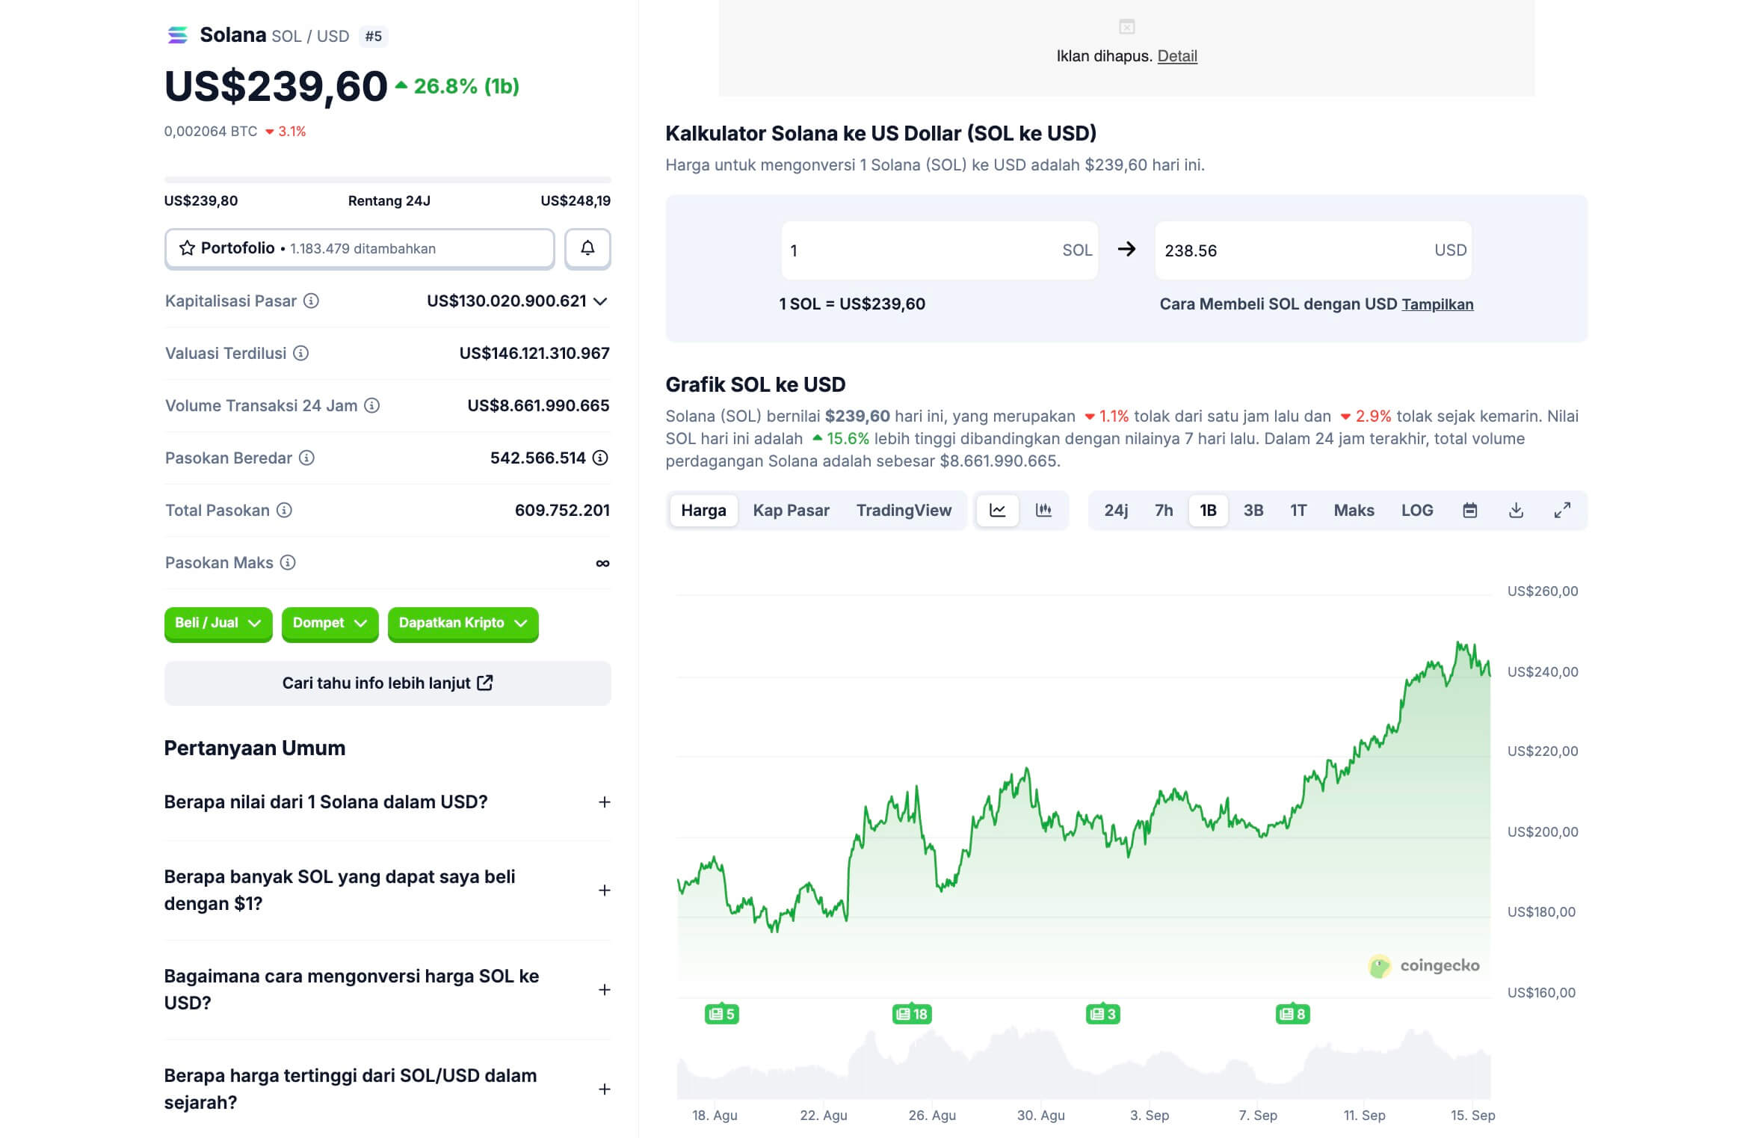Image resolution: width=1740 pixels, height=1138 pixels.
Task: Click the US$248,19 range high value
Action: (576, 200)
